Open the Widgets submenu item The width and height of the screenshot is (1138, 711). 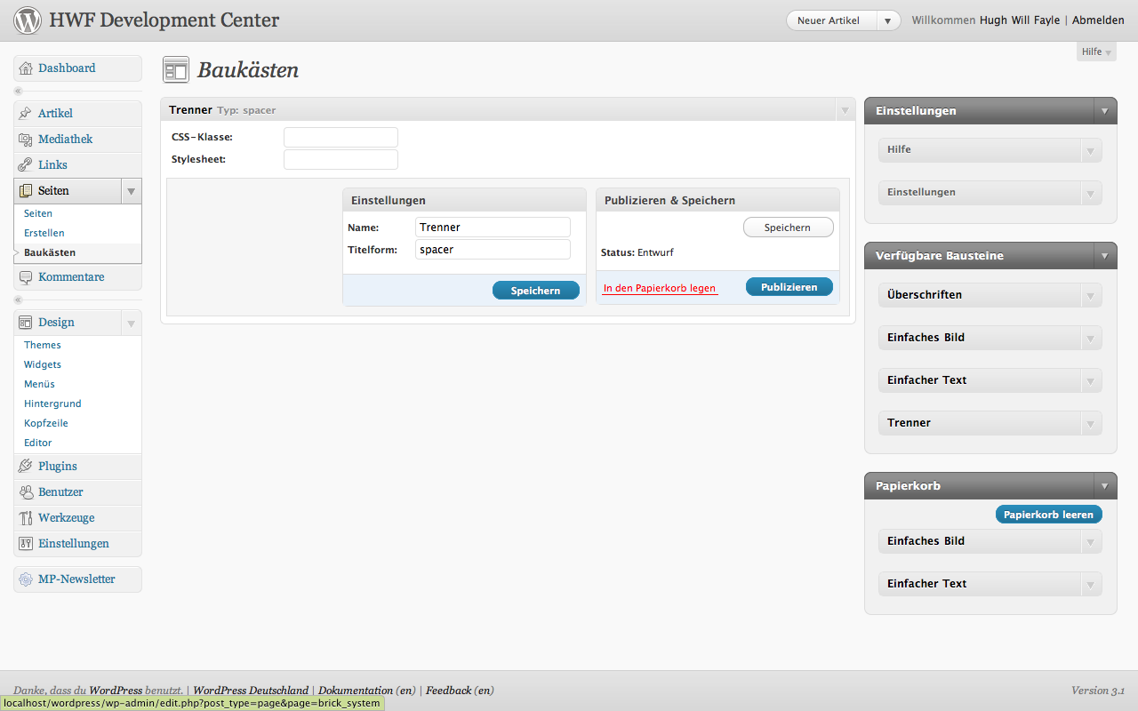(x=43, y=364)
